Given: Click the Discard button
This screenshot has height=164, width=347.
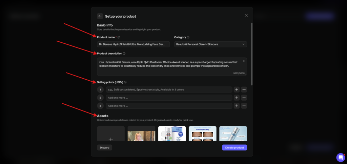Looking at the screenshot, I should [104, 148].
